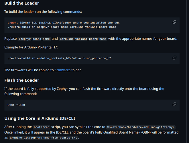Viewport: 189px width, 143px height.
Task: Click the Example for Arduino Portenta H7 text
Action: pyautogui.click(x=31, y=47)
